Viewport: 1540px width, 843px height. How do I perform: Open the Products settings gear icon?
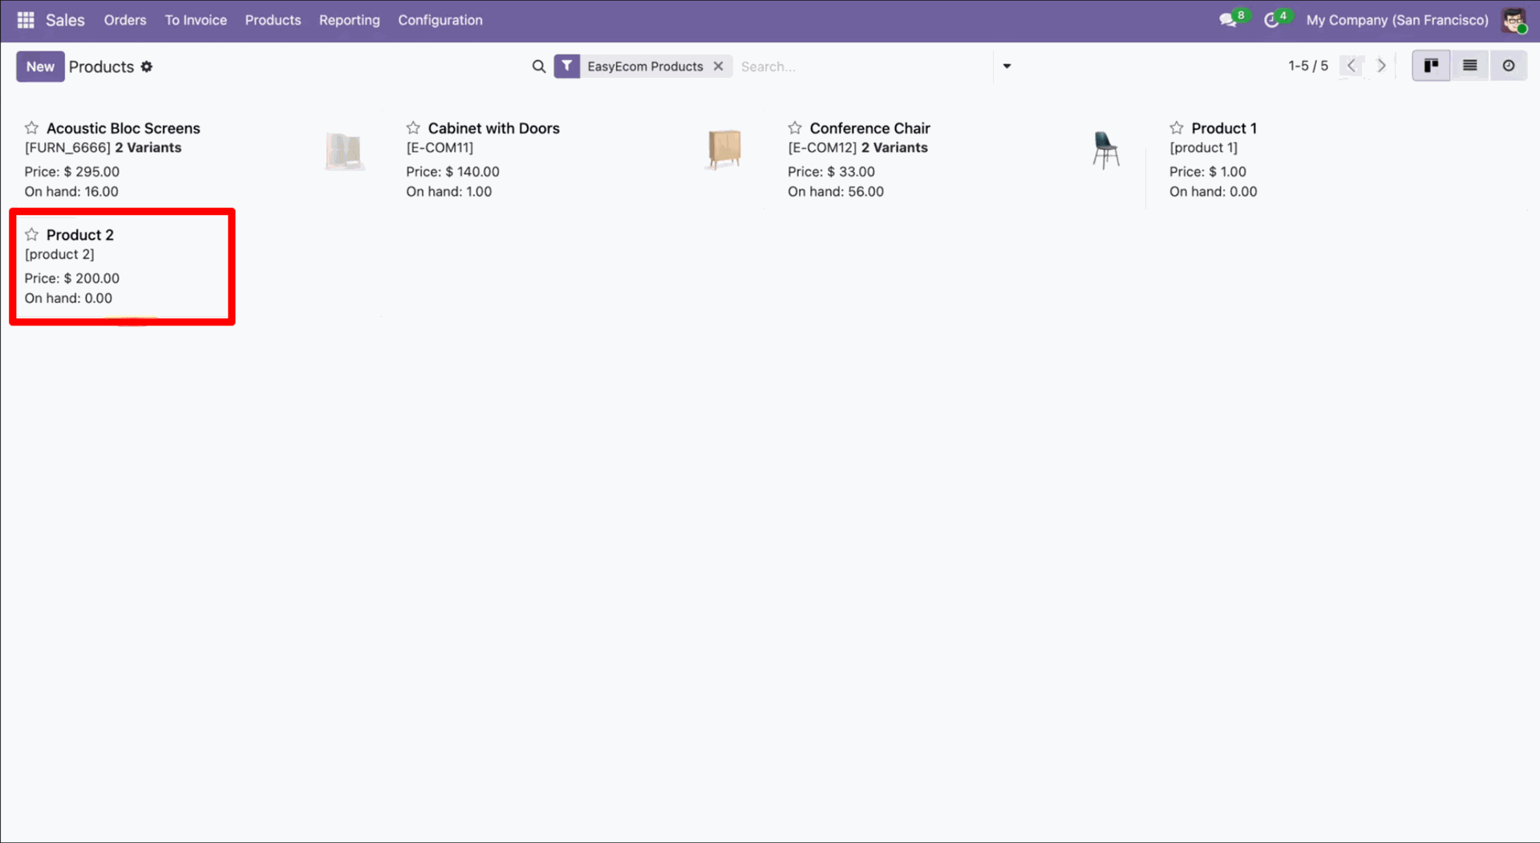point(147,67)
